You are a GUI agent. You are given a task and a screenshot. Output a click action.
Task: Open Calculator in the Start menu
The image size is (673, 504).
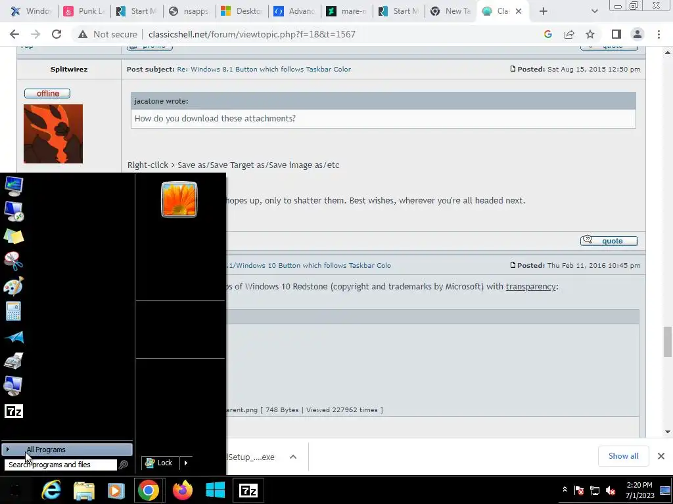coord(14,312)
